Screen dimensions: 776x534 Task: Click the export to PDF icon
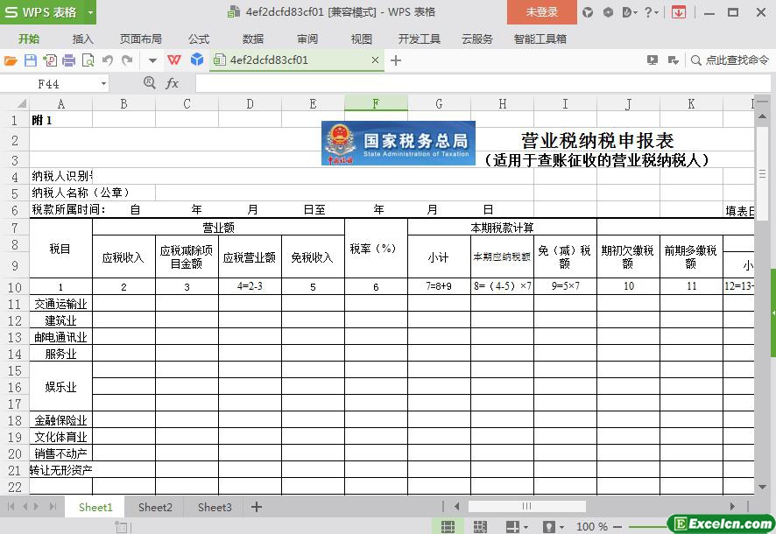coord(50,60)
